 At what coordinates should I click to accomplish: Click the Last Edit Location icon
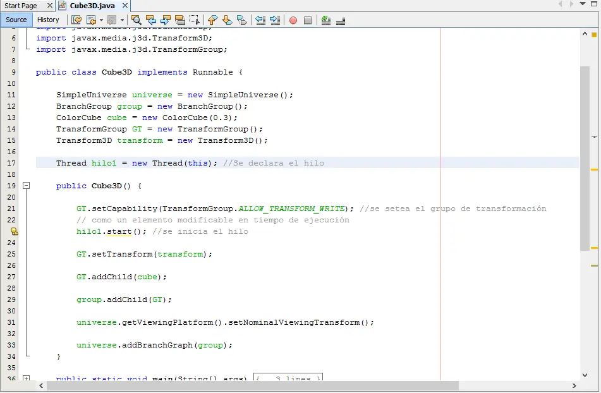76,20
